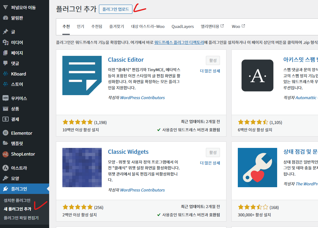Click Classic Editor's star rating

click(x=78, y=122)
